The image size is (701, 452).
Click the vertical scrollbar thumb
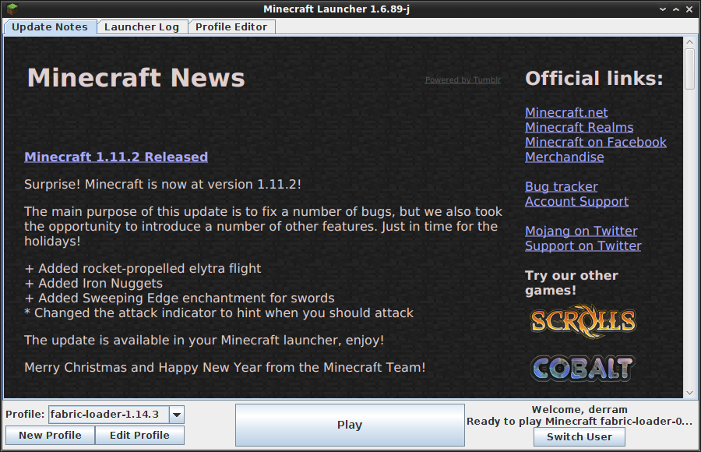689,69
